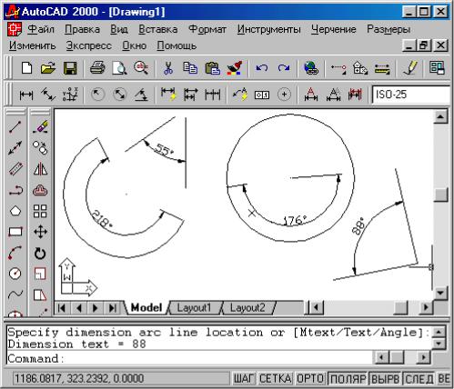
Task: Jump to last layout tab arrow
Action: click(113, 308)
